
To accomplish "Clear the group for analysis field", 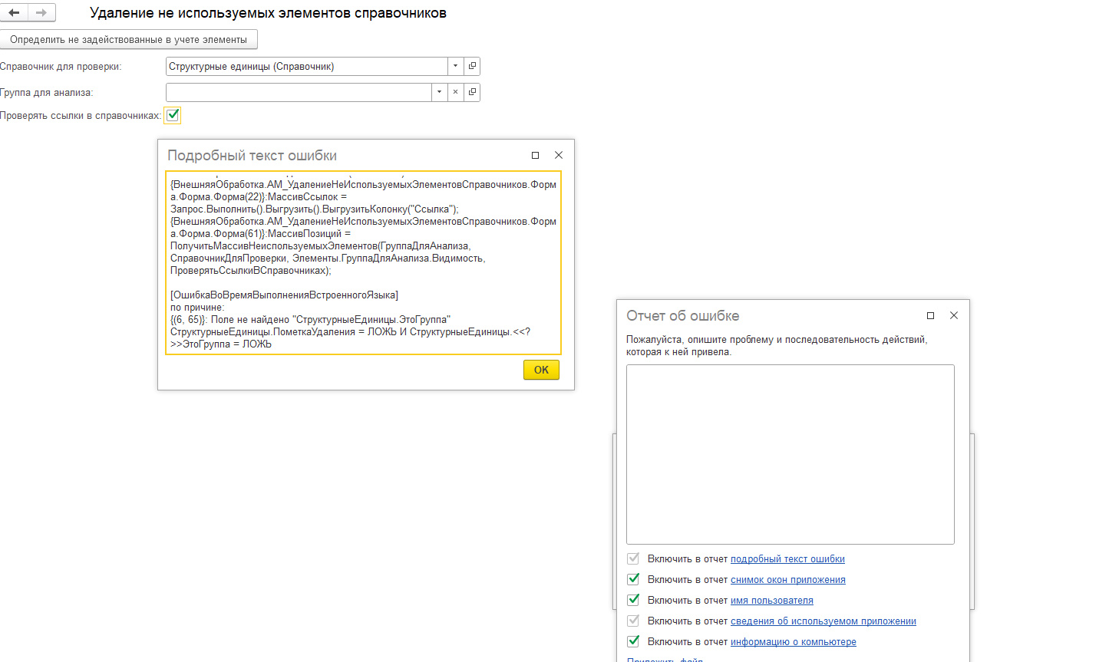I will click(x=455, y=92).
